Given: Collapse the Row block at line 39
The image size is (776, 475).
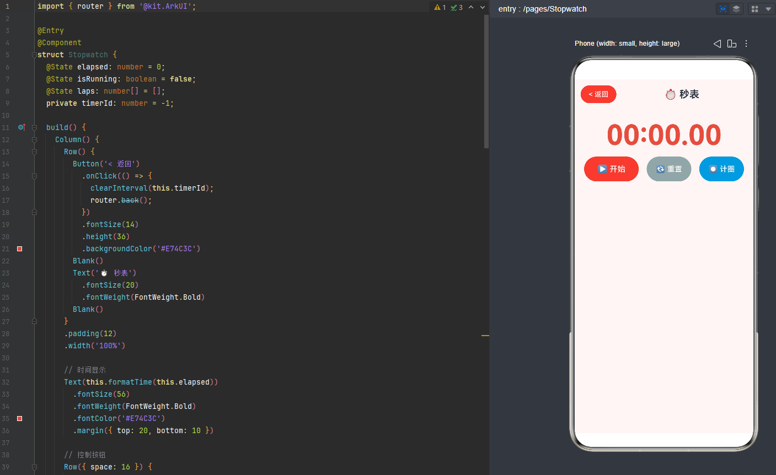Looking at the screenshot, I should 34,467.
